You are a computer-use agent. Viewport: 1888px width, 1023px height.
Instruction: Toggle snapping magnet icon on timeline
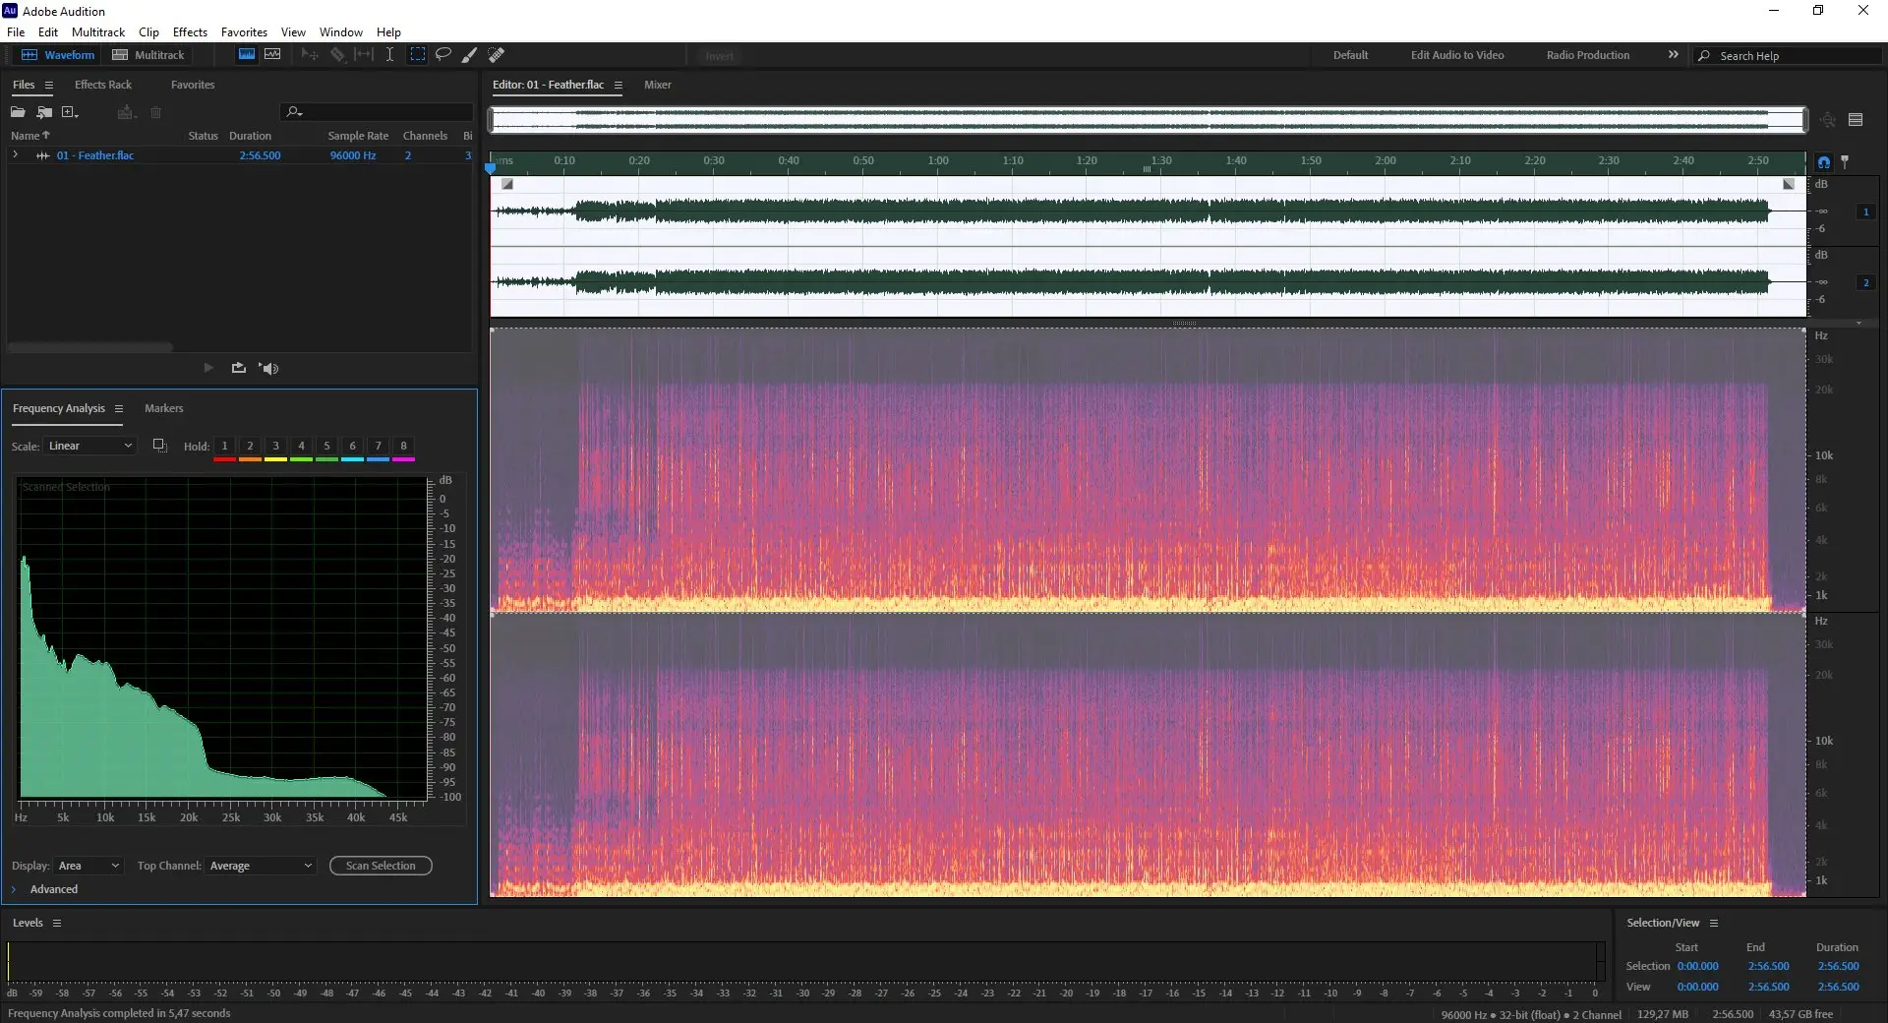click(1824, 162)
